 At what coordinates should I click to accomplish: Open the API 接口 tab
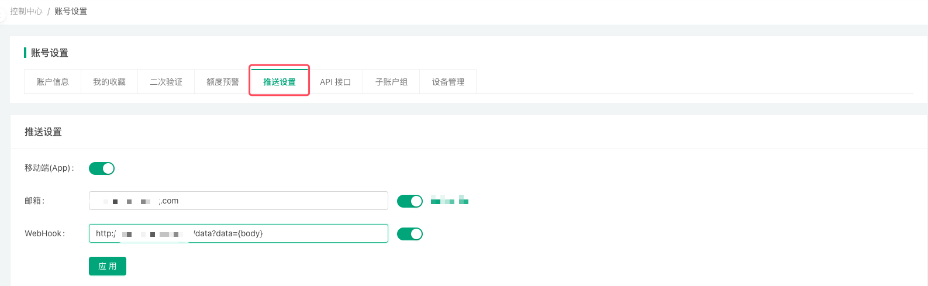(336, 82)
